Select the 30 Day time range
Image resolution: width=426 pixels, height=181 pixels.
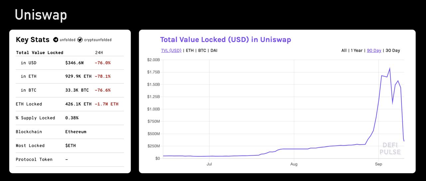[x=393, y=51]
